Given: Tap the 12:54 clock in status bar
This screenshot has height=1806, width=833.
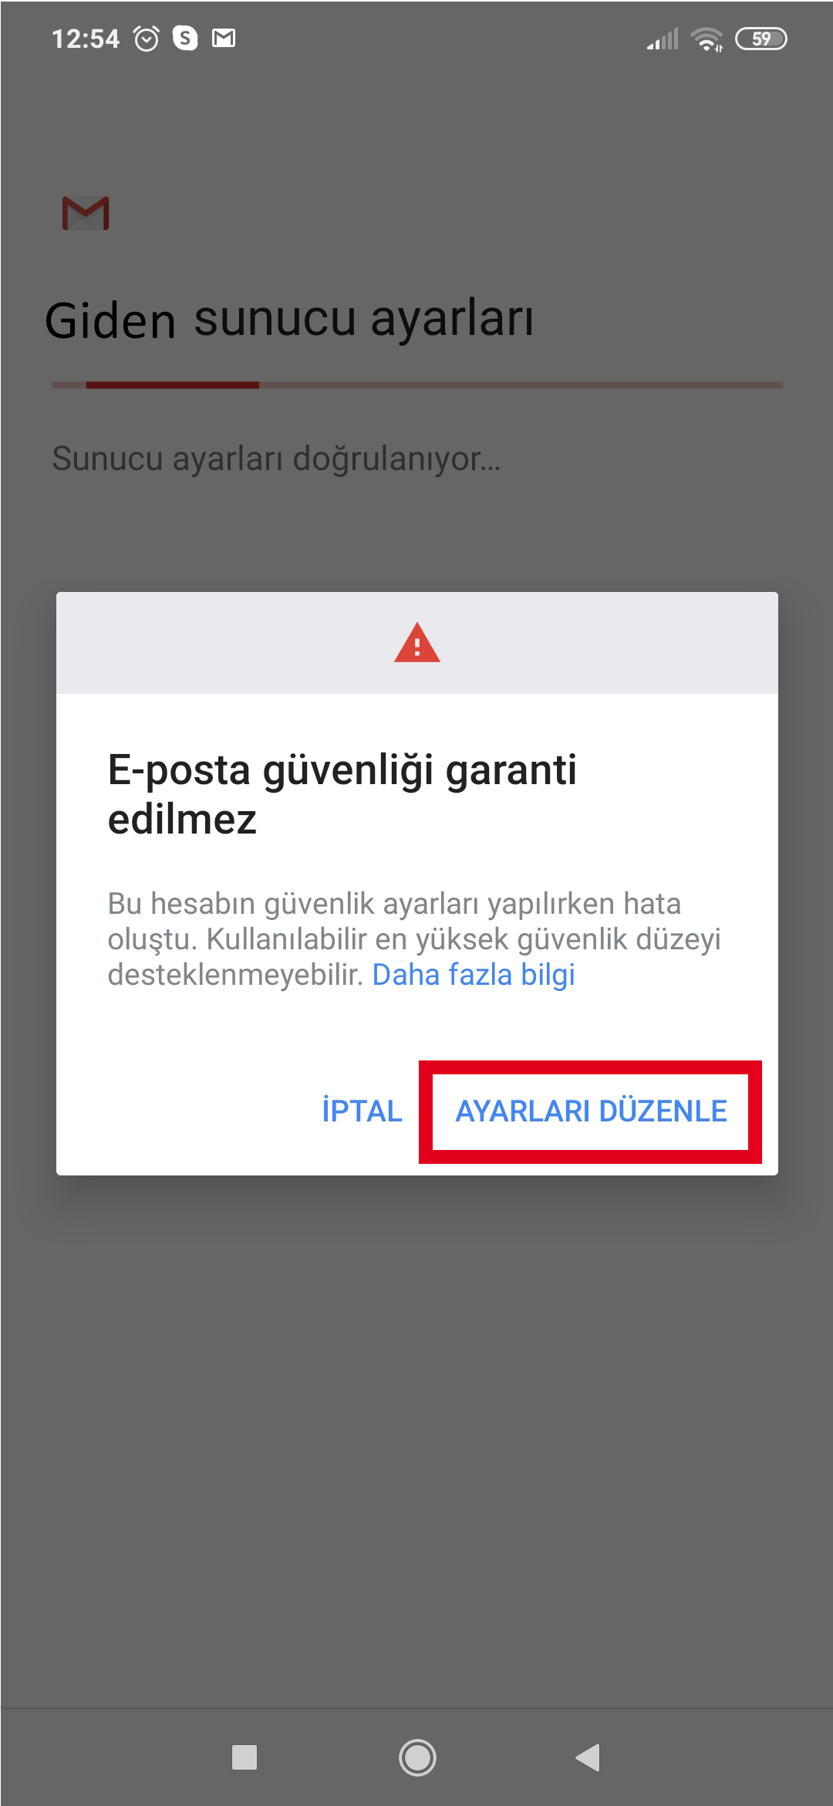Looking at the screenshot, I should (86, 39).
